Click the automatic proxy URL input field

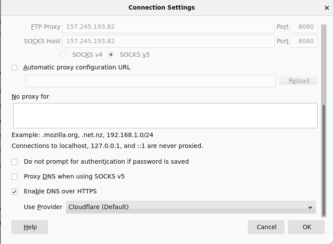pyautogui.click(x=150, y=81)
